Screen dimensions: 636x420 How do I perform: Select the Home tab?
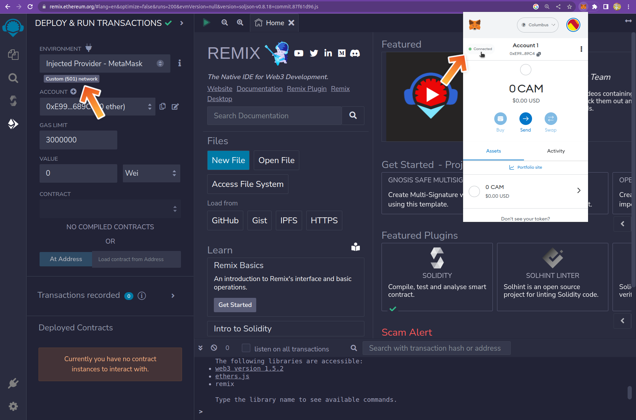point(270,23)
